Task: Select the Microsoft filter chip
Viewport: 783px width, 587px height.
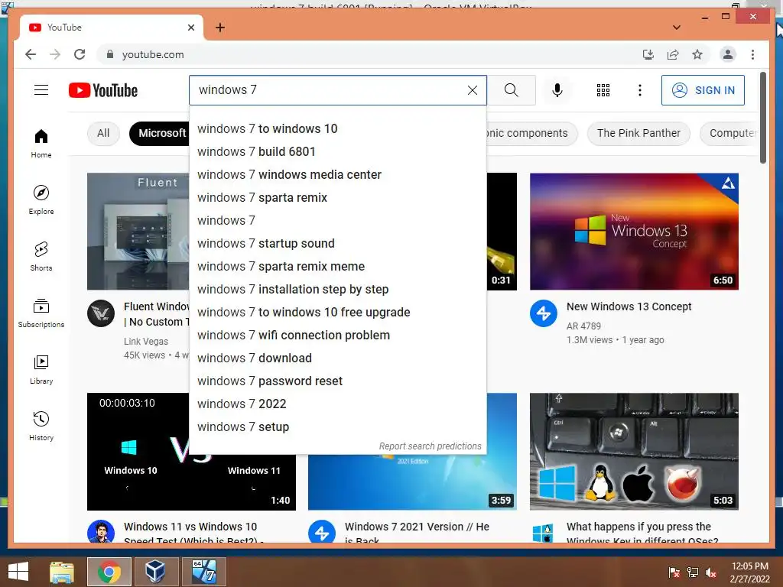Action: point(160,133)
